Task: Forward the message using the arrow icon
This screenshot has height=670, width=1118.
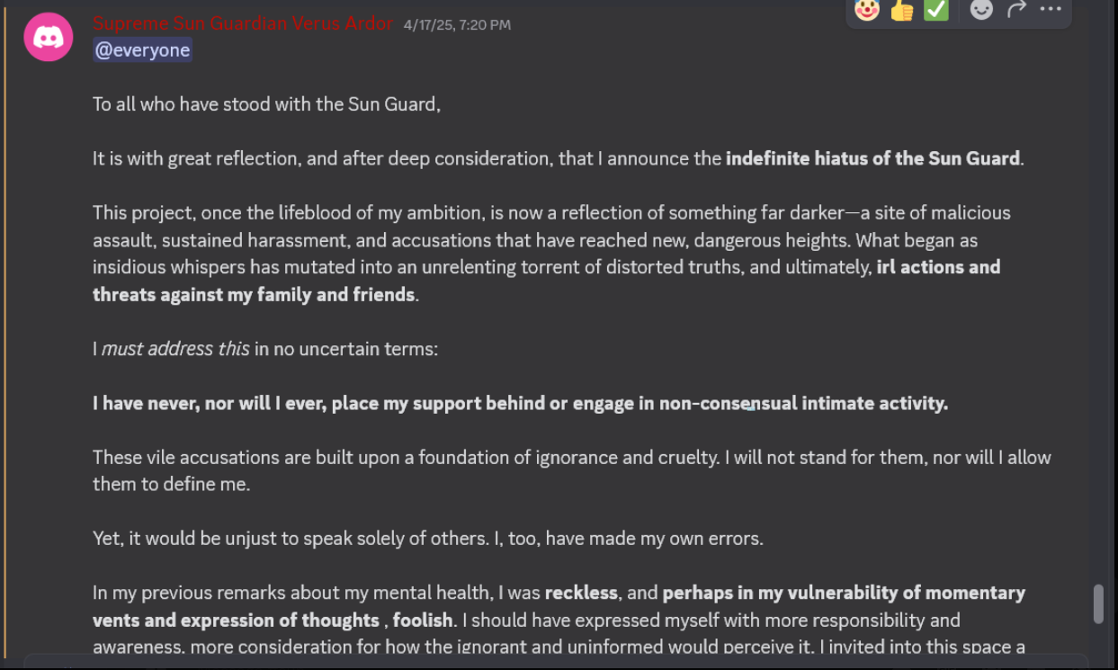Action: coord(1016,9)
